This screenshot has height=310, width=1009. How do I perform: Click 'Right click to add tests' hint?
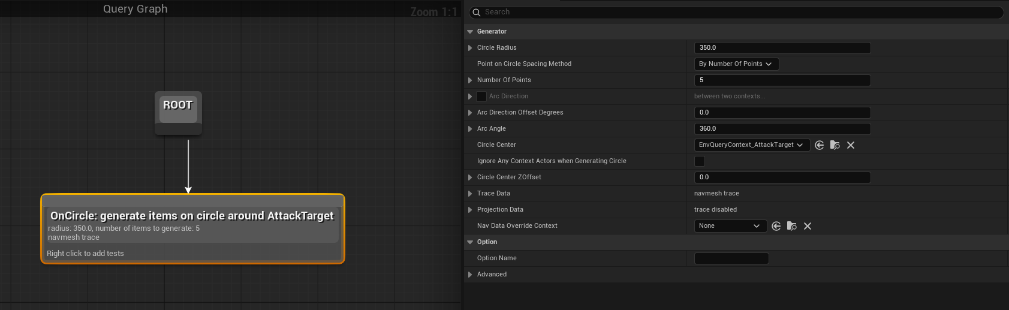pyautogui.click(x=85, y=254)
